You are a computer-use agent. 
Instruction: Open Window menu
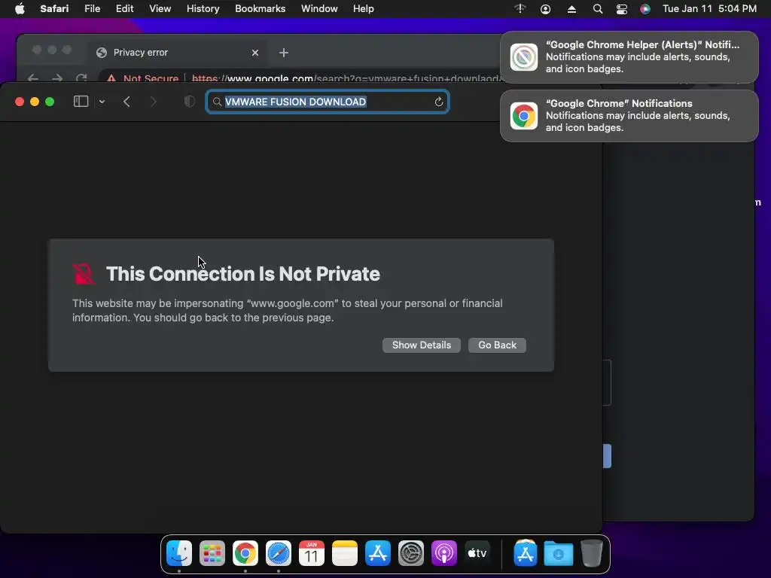pos(319,9)
